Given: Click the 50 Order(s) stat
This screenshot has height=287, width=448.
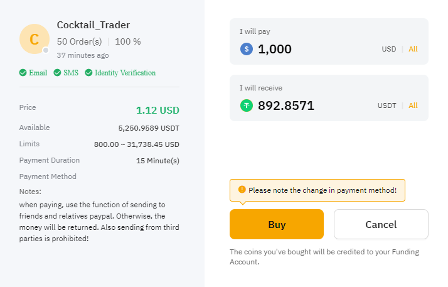Looking at the screenshot, I should click(79, 41).
